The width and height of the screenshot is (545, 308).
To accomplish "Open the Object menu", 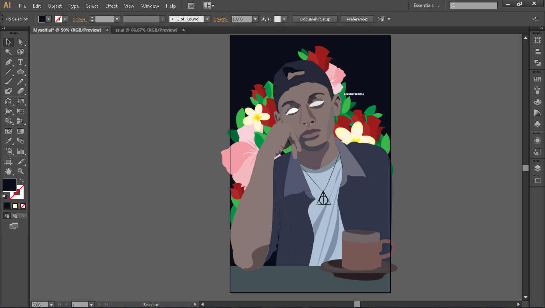I will (54, 6).
